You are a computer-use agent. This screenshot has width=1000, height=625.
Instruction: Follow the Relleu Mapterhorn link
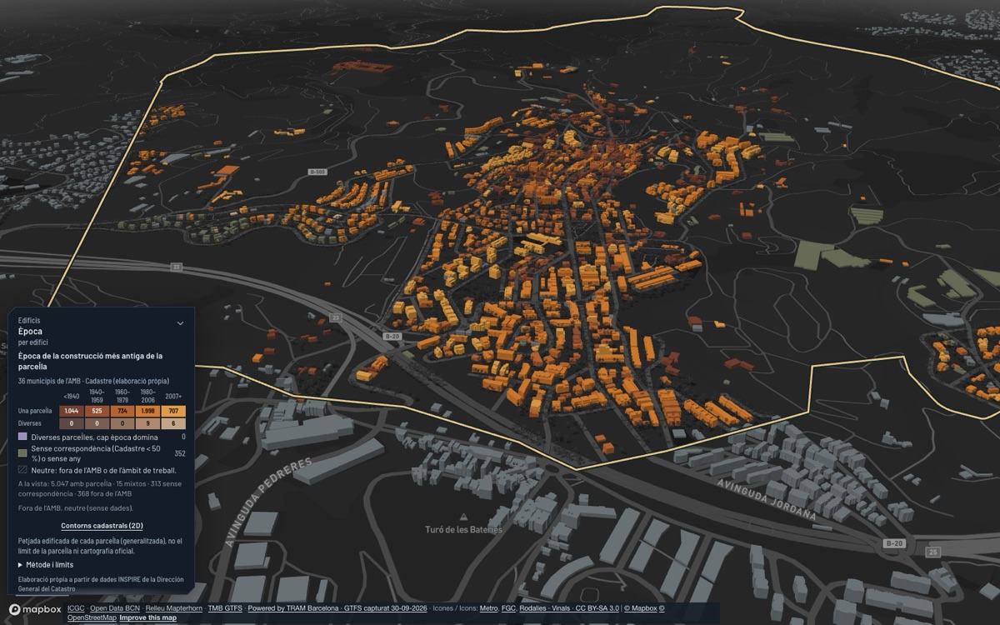coord(174,608)
